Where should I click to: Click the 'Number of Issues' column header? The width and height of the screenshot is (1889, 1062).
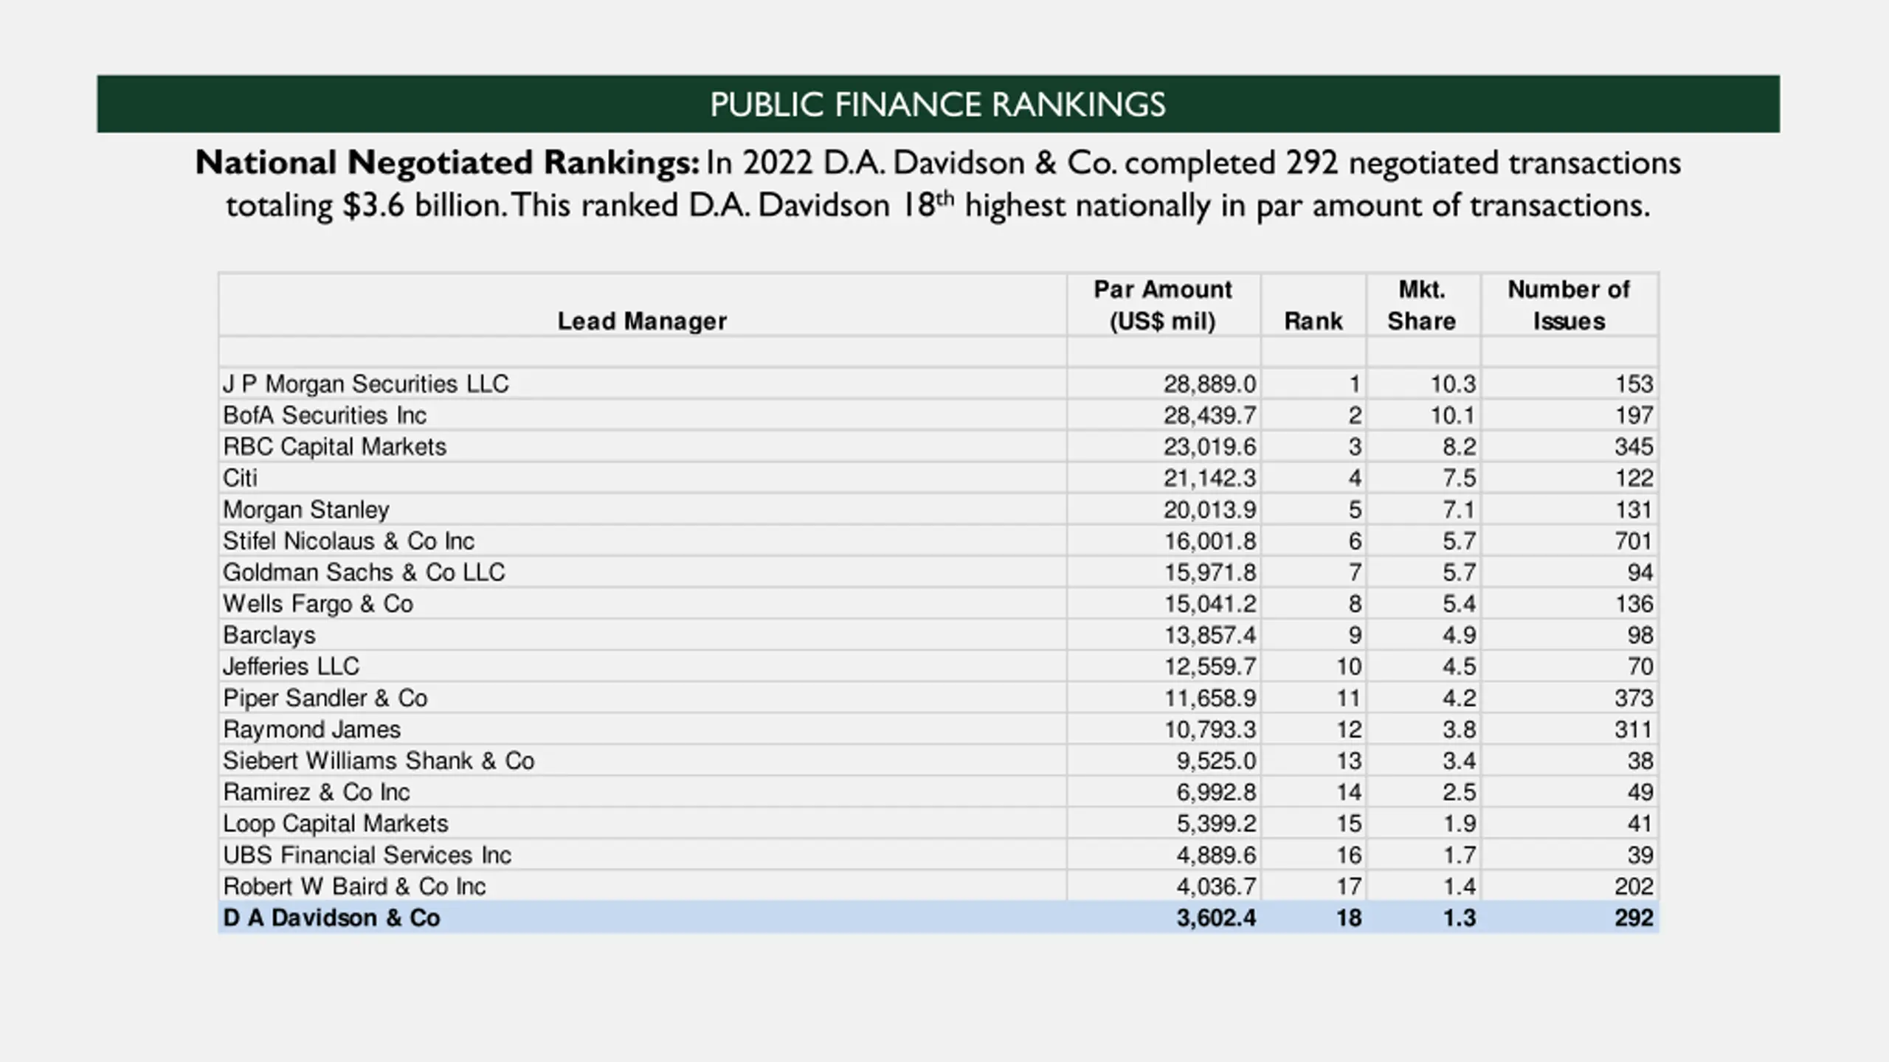coord(1569,305)
